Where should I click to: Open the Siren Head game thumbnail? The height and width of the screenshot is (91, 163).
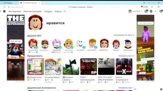pos(71,67)
